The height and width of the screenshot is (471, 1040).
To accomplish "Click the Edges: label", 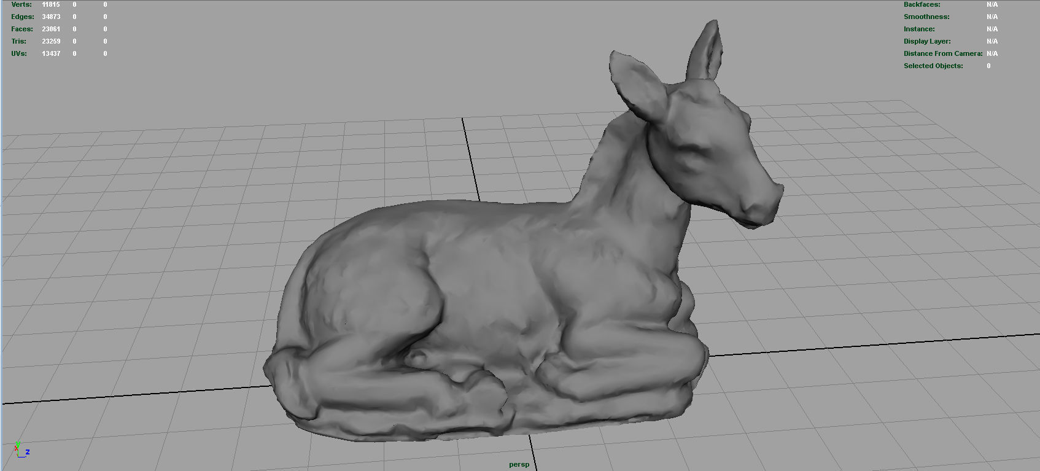I will (23, 17).
